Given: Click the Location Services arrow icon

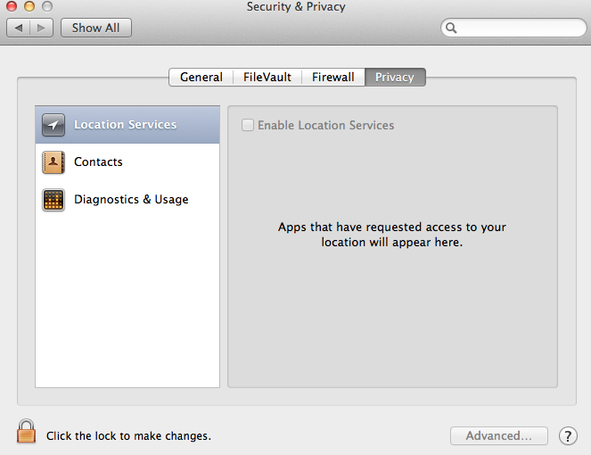Looking at the screenshot, I should pos(53,125).
